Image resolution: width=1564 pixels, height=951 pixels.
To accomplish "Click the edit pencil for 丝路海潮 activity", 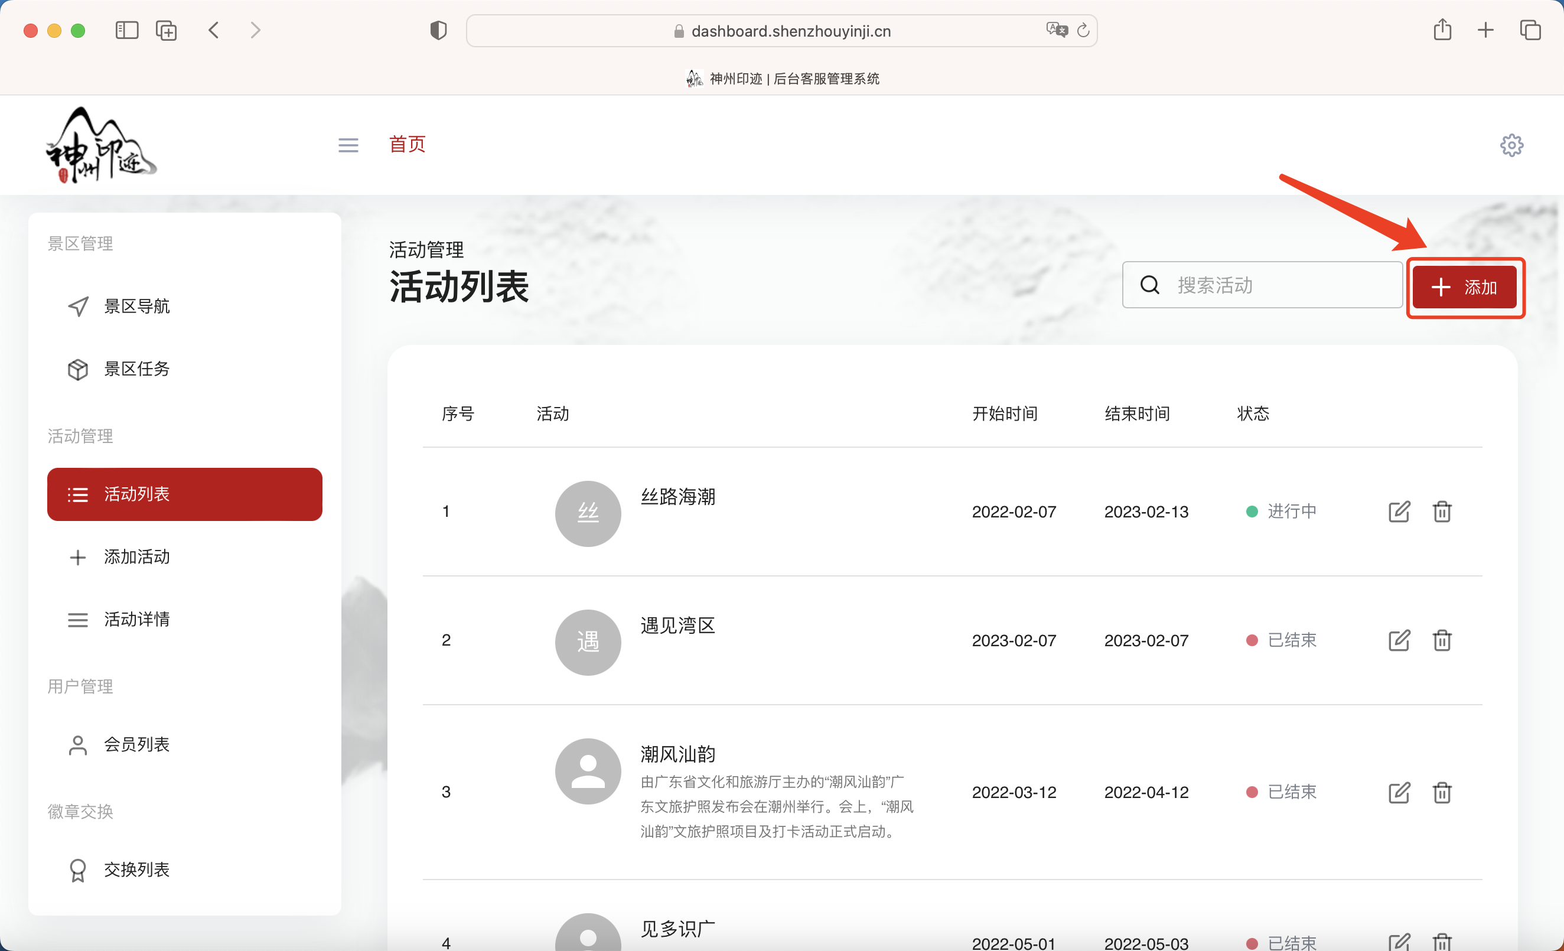I will click(x=1399, y=511).
